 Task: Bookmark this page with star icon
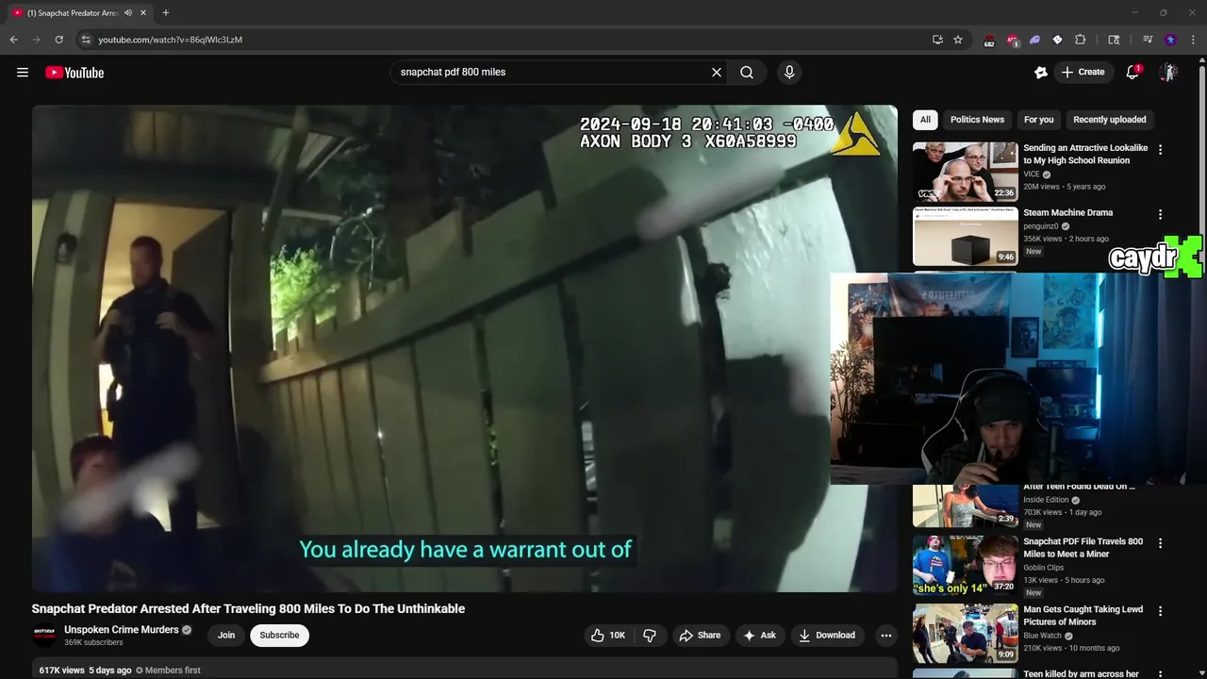[x=958, y=40]
